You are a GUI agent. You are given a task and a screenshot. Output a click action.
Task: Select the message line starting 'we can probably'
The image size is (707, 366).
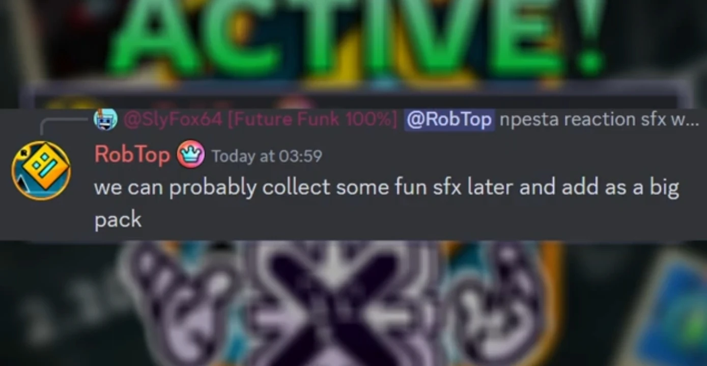386,188
